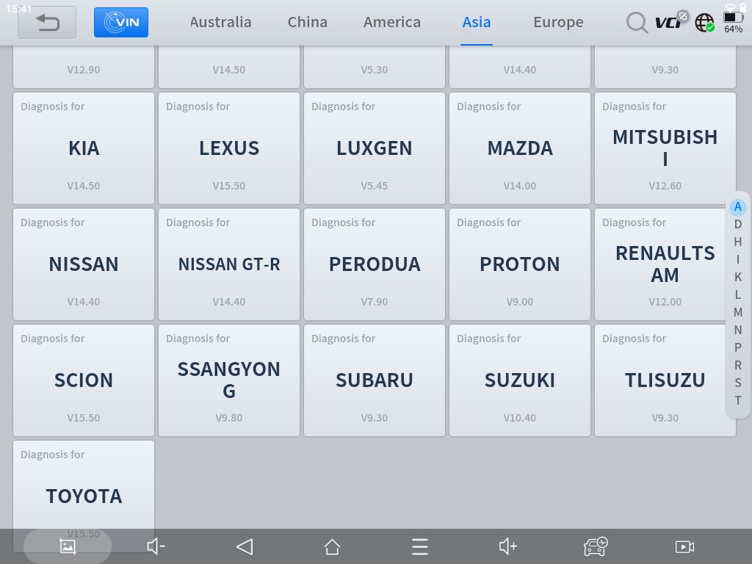Jump to letter M in index

tap(737, 312)
